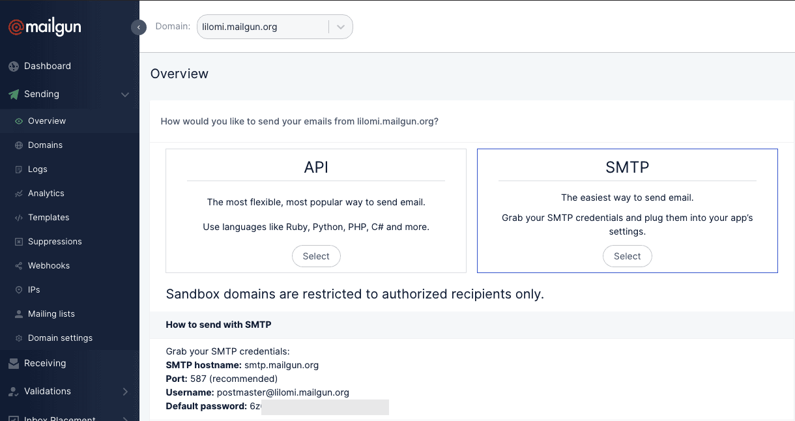Open Domain settings
This screenshot has height=421, width=795.
tap(59, 338)
